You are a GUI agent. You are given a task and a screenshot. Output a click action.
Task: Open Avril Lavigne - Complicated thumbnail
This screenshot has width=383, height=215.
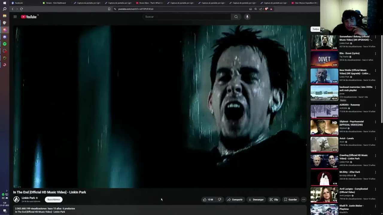coord(324,195)
